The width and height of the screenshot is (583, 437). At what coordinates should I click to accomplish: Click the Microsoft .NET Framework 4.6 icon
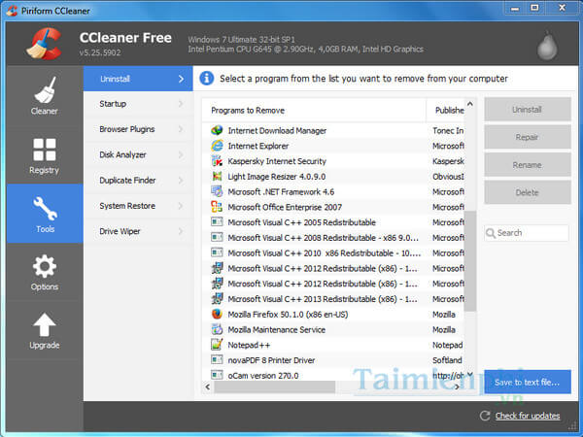tap(217, 191)
